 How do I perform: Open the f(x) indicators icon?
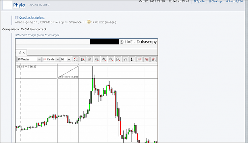pyautogui.click(x=139, y=60)
